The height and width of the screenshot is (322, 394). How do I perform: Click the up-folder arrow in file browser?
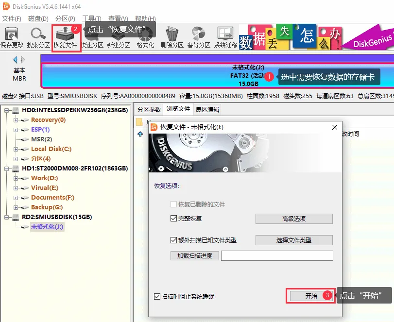pyautogui.click(x=140, y=134)
